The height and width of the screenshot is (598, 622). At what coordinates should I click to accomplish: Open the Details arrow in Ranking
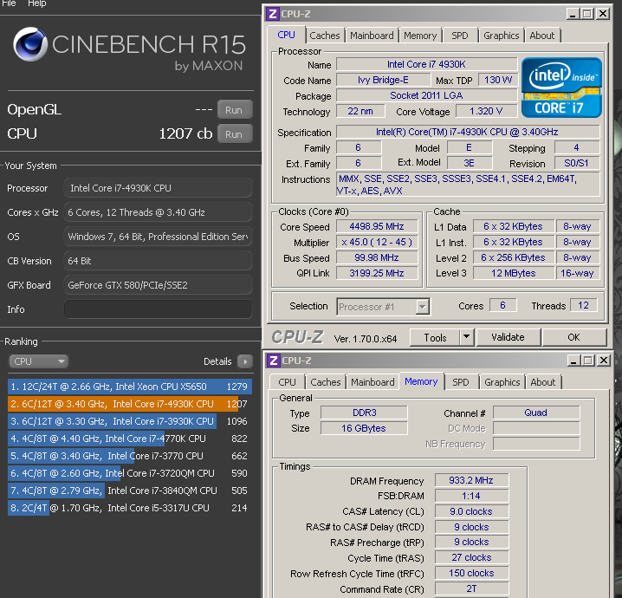pos(245,361)
